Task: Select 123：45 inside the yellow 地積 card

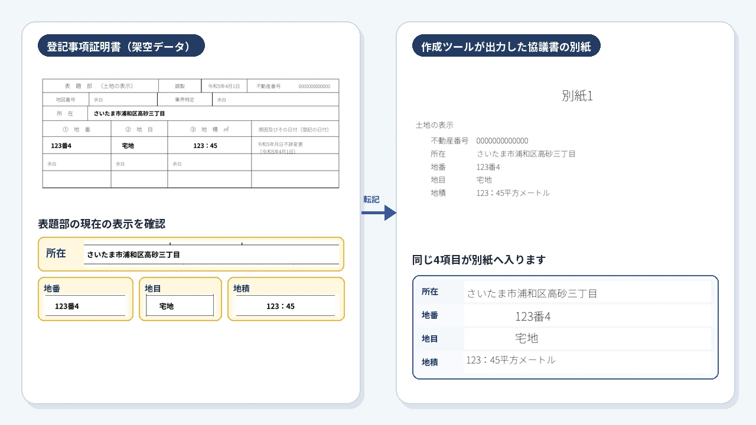Action: click(281, 306)
